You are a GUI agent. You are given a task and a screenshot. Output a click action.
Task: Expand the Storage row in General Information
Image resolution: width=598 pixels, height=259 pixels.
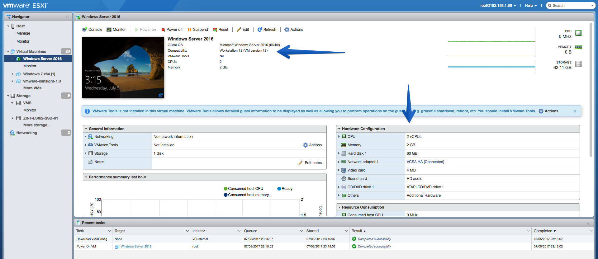(x=86, y=153)
